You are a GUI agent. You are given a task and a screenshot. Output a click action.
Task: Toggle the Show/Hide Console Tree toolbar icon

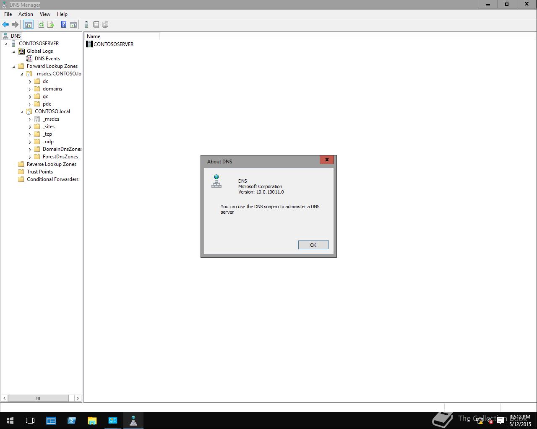[29, 25]
